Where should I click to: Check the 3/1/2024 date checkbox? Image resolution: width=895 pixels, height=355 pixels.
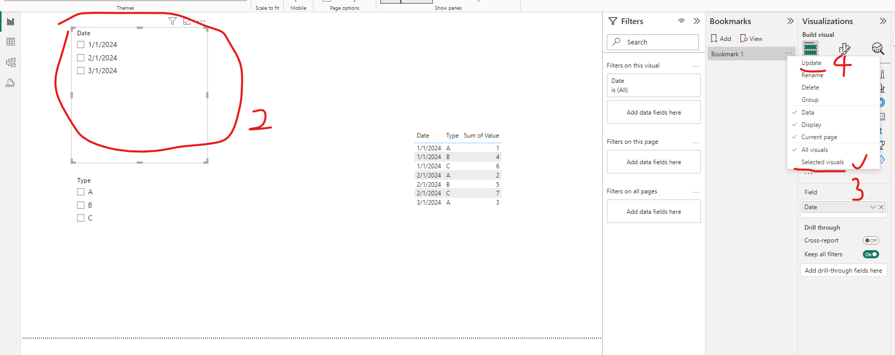[80, 71]
